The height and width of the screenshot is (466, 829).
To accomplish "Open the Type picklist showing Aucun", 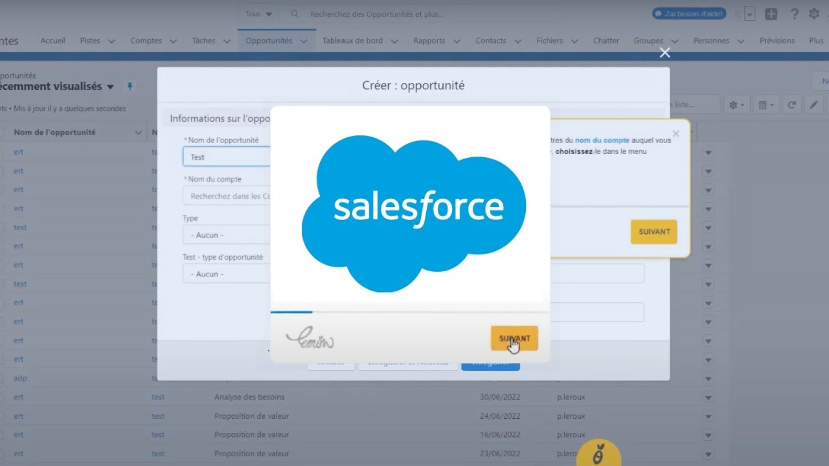I will tap(227, 235).
